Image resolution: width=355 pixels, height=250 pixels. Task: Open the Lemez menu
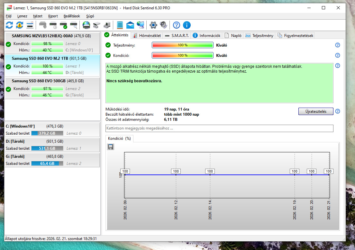coord(22,16)
